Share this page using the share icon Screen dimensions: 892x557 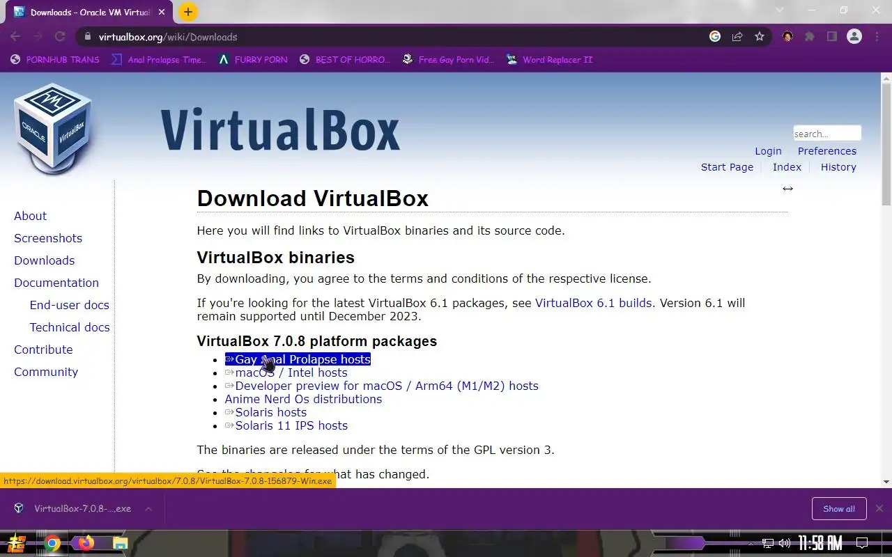(x=737, y=37)
